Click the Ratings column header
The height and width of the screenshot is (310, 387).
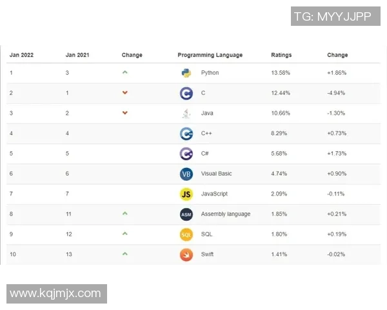click(x=281, y=56)
